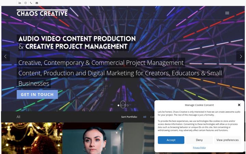Click the Get In Touch button

(37, 94)
